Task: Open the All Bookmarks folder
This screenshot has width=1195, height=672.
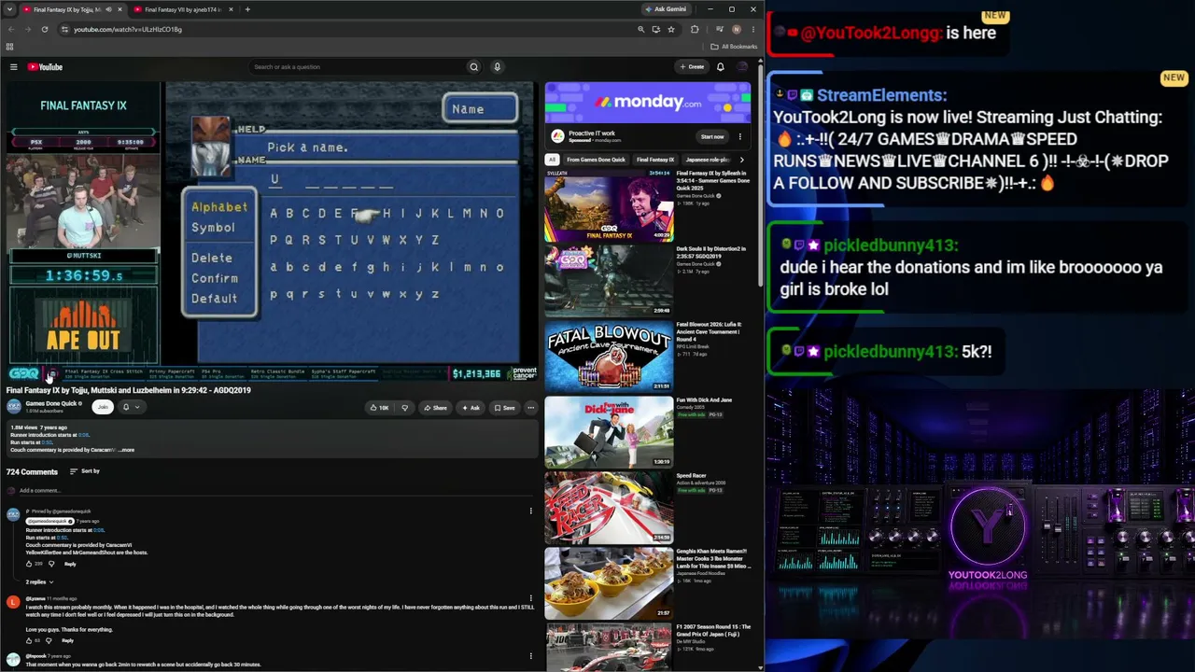Action: (x=734, y=47)
